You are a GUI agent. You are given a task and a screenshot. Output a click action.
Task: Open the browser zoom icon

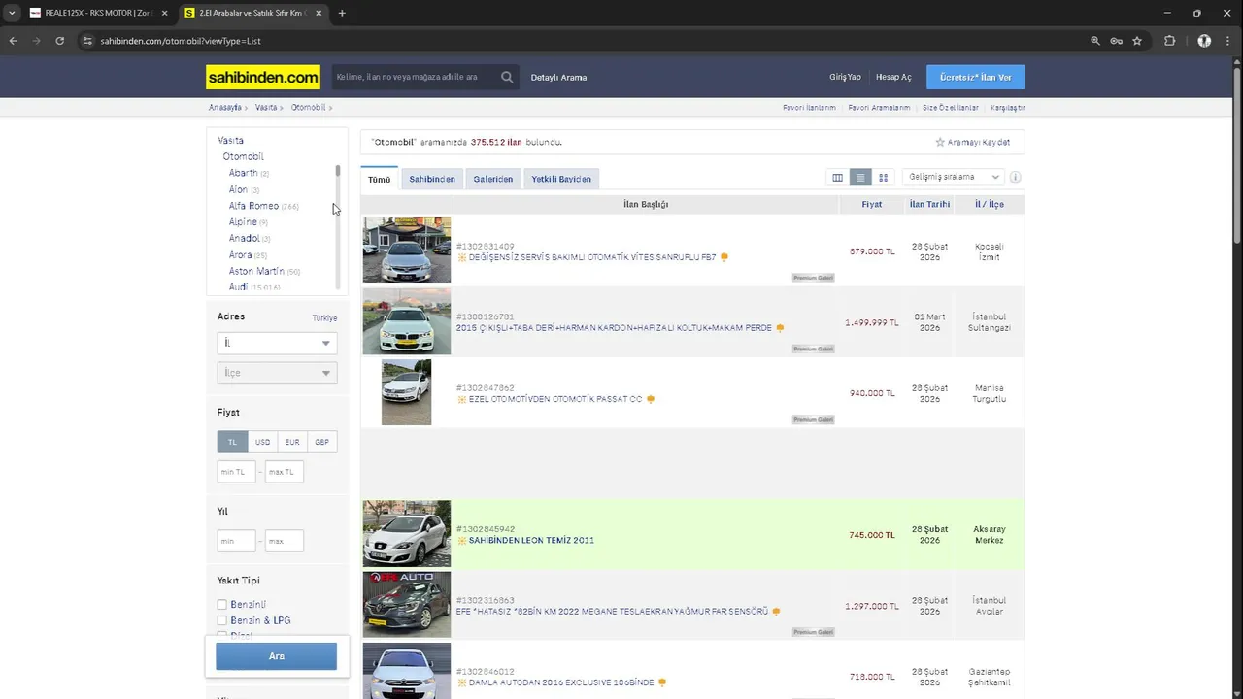pos(1095,41)
